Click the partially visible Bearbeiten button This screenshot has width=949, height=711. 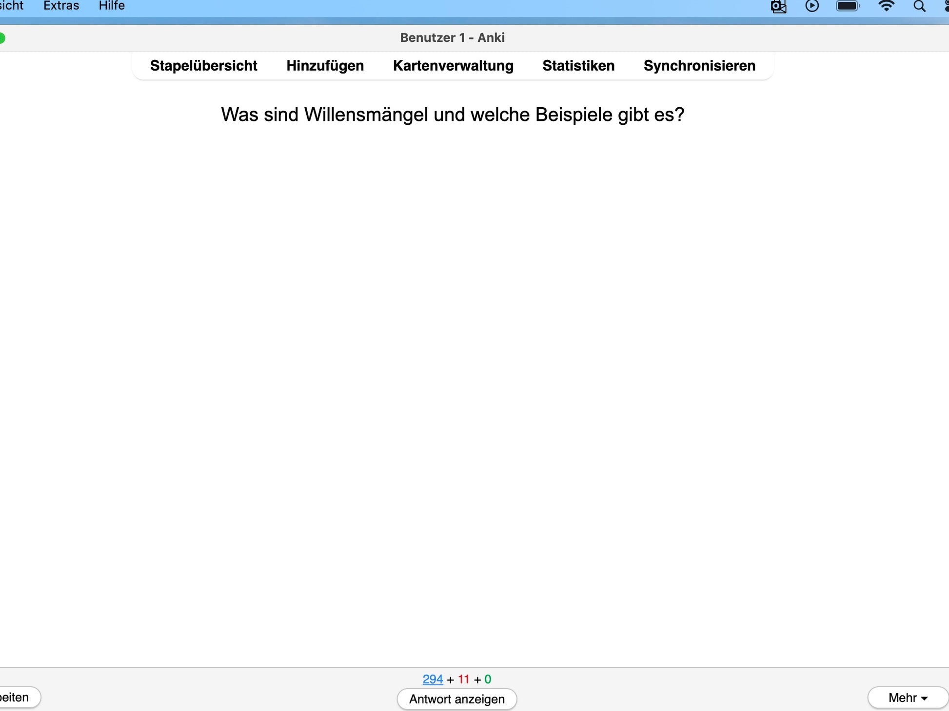17,697
